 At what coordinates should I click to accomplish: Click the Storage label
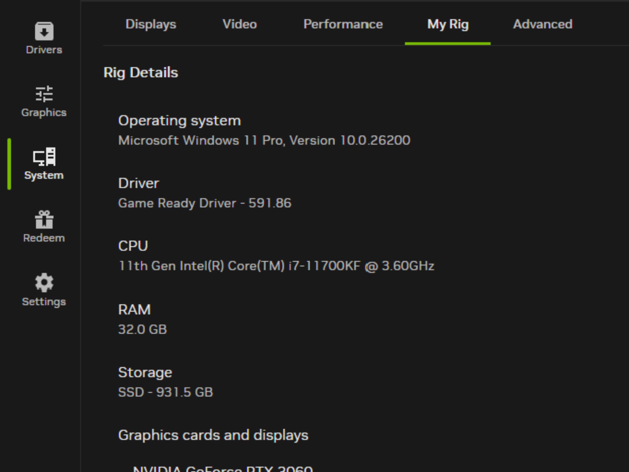point(145,373)
